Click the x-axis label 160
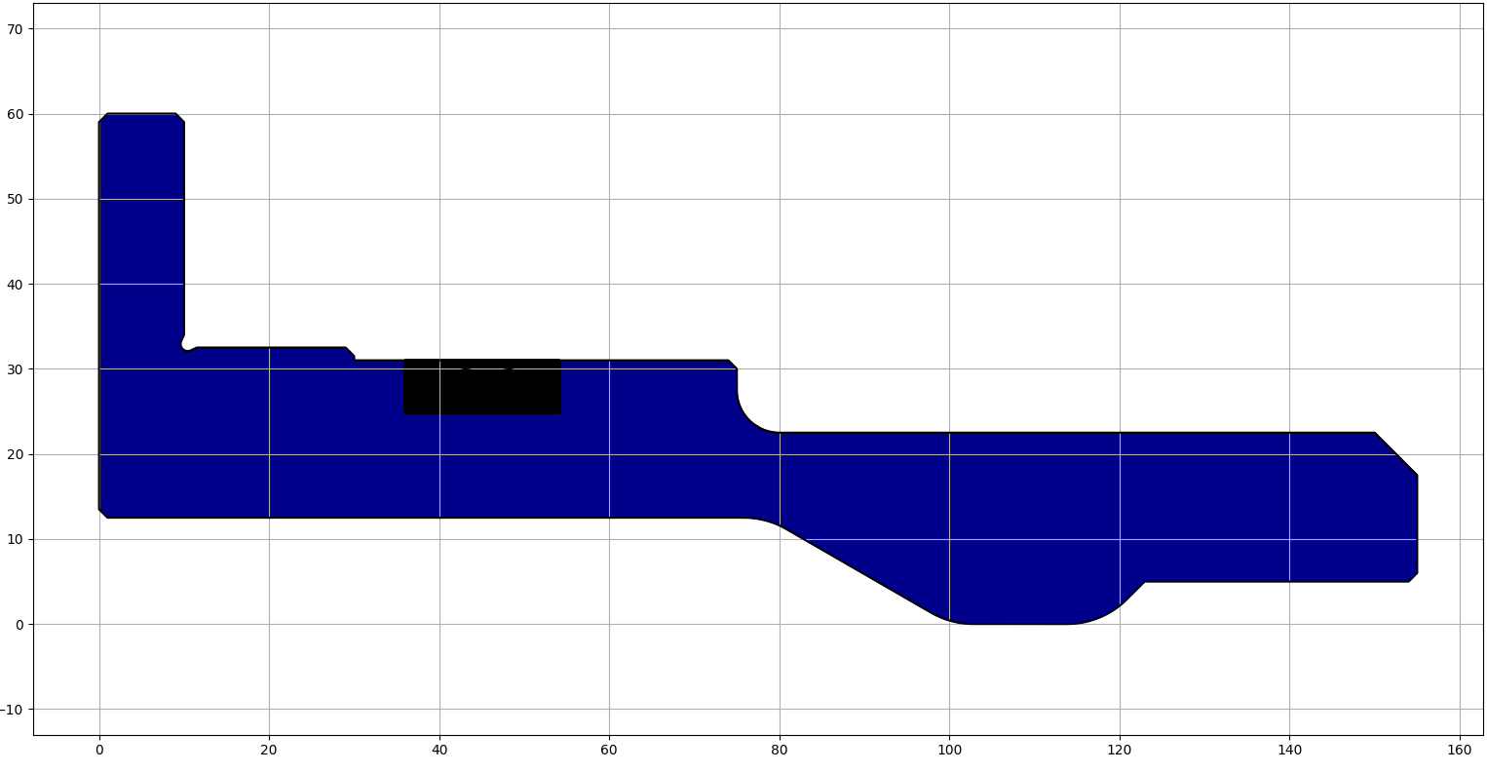Viewport: 1487px width, 773px height. [x=1459, y=751]
